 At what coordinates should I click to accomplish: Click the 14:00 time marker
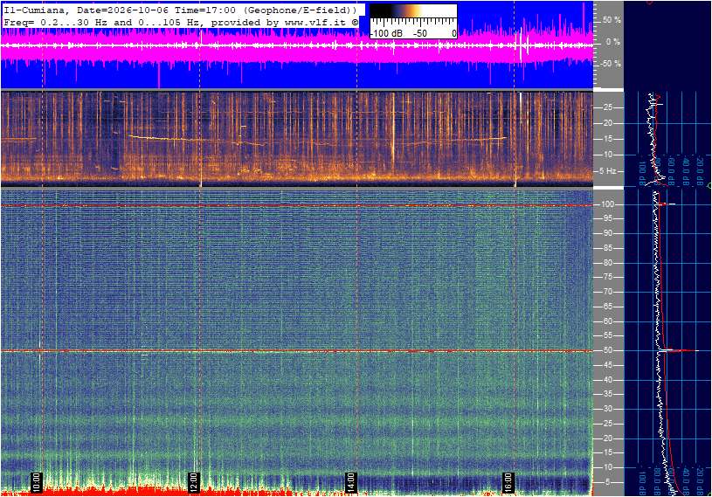coord(350,482)
